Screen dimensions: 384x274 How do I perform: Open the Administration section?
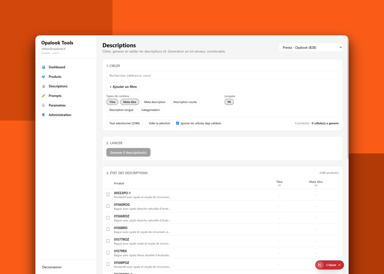coord(60,115)
